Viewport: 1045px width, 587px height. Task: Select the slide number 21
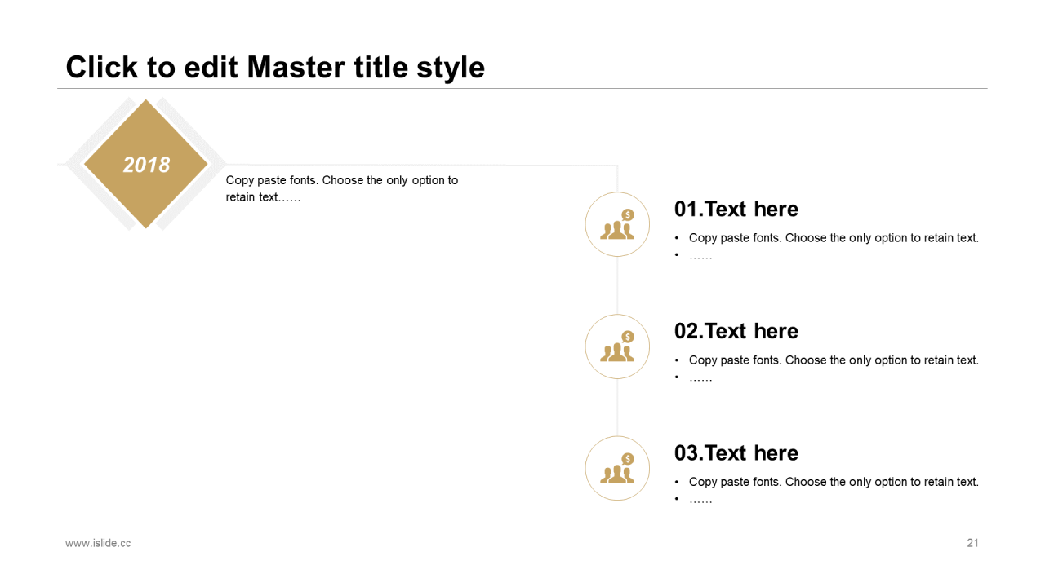click(x=972, y=543)
